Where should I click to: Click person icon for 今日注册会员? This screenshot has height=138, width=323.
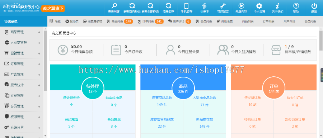[x=170, y=50]
